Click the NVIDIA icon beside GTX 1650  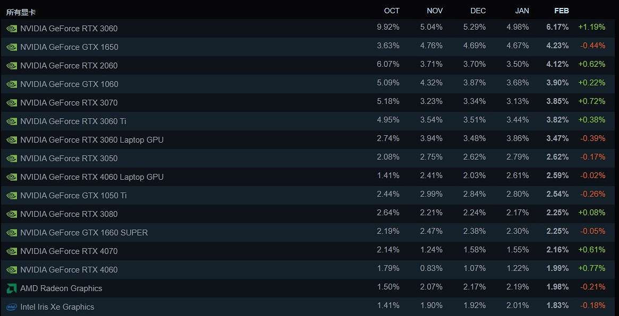pos(11,47)
